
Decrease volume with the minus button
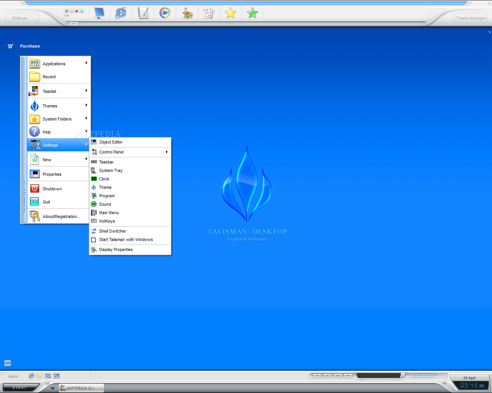409,375
